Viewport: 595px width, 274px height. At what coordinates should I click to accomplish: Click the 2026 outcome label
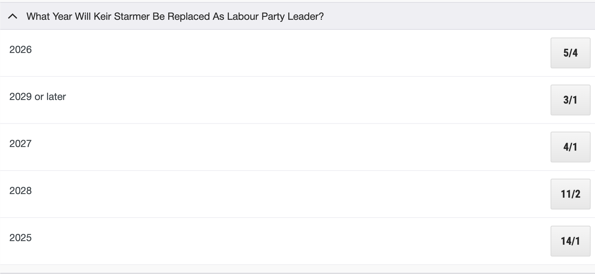click(21, 50)
